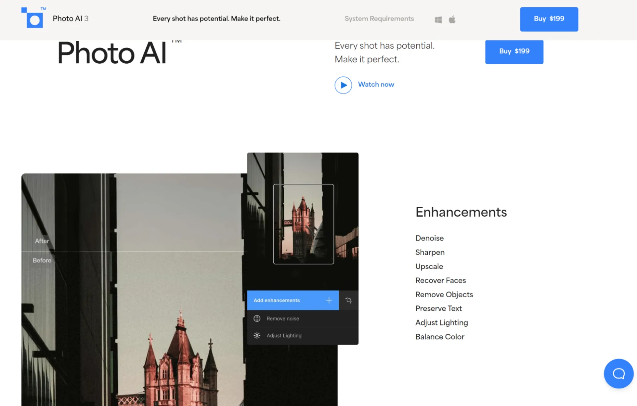Viewport: 637px width, 406px height.
Task: Click the large Photo AI heading
Action: tap(112, 53)
